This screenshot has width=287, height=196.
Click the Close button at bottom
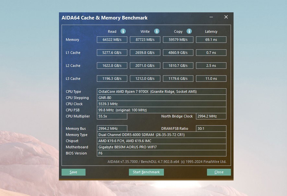pyautogui.click(x=219, y=172)
